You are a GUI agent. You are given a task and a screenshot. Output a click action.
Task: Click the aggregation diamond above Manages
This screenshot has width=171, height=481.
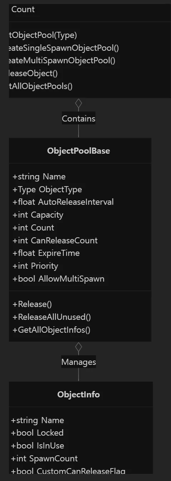coord(79,347)
